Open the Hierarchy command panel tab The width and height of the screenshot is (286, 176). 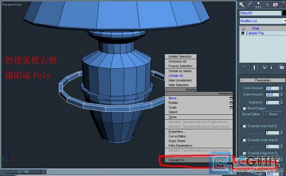(x=258, y=5)
